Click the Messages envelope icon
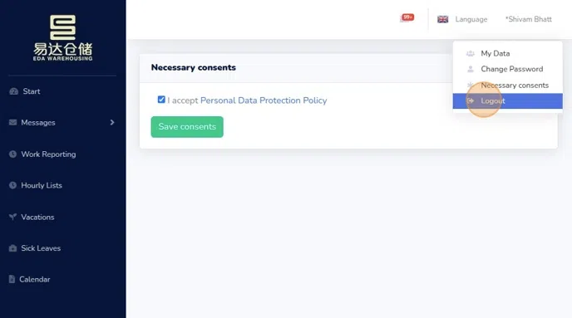572x318 pixels. [12, 122]
